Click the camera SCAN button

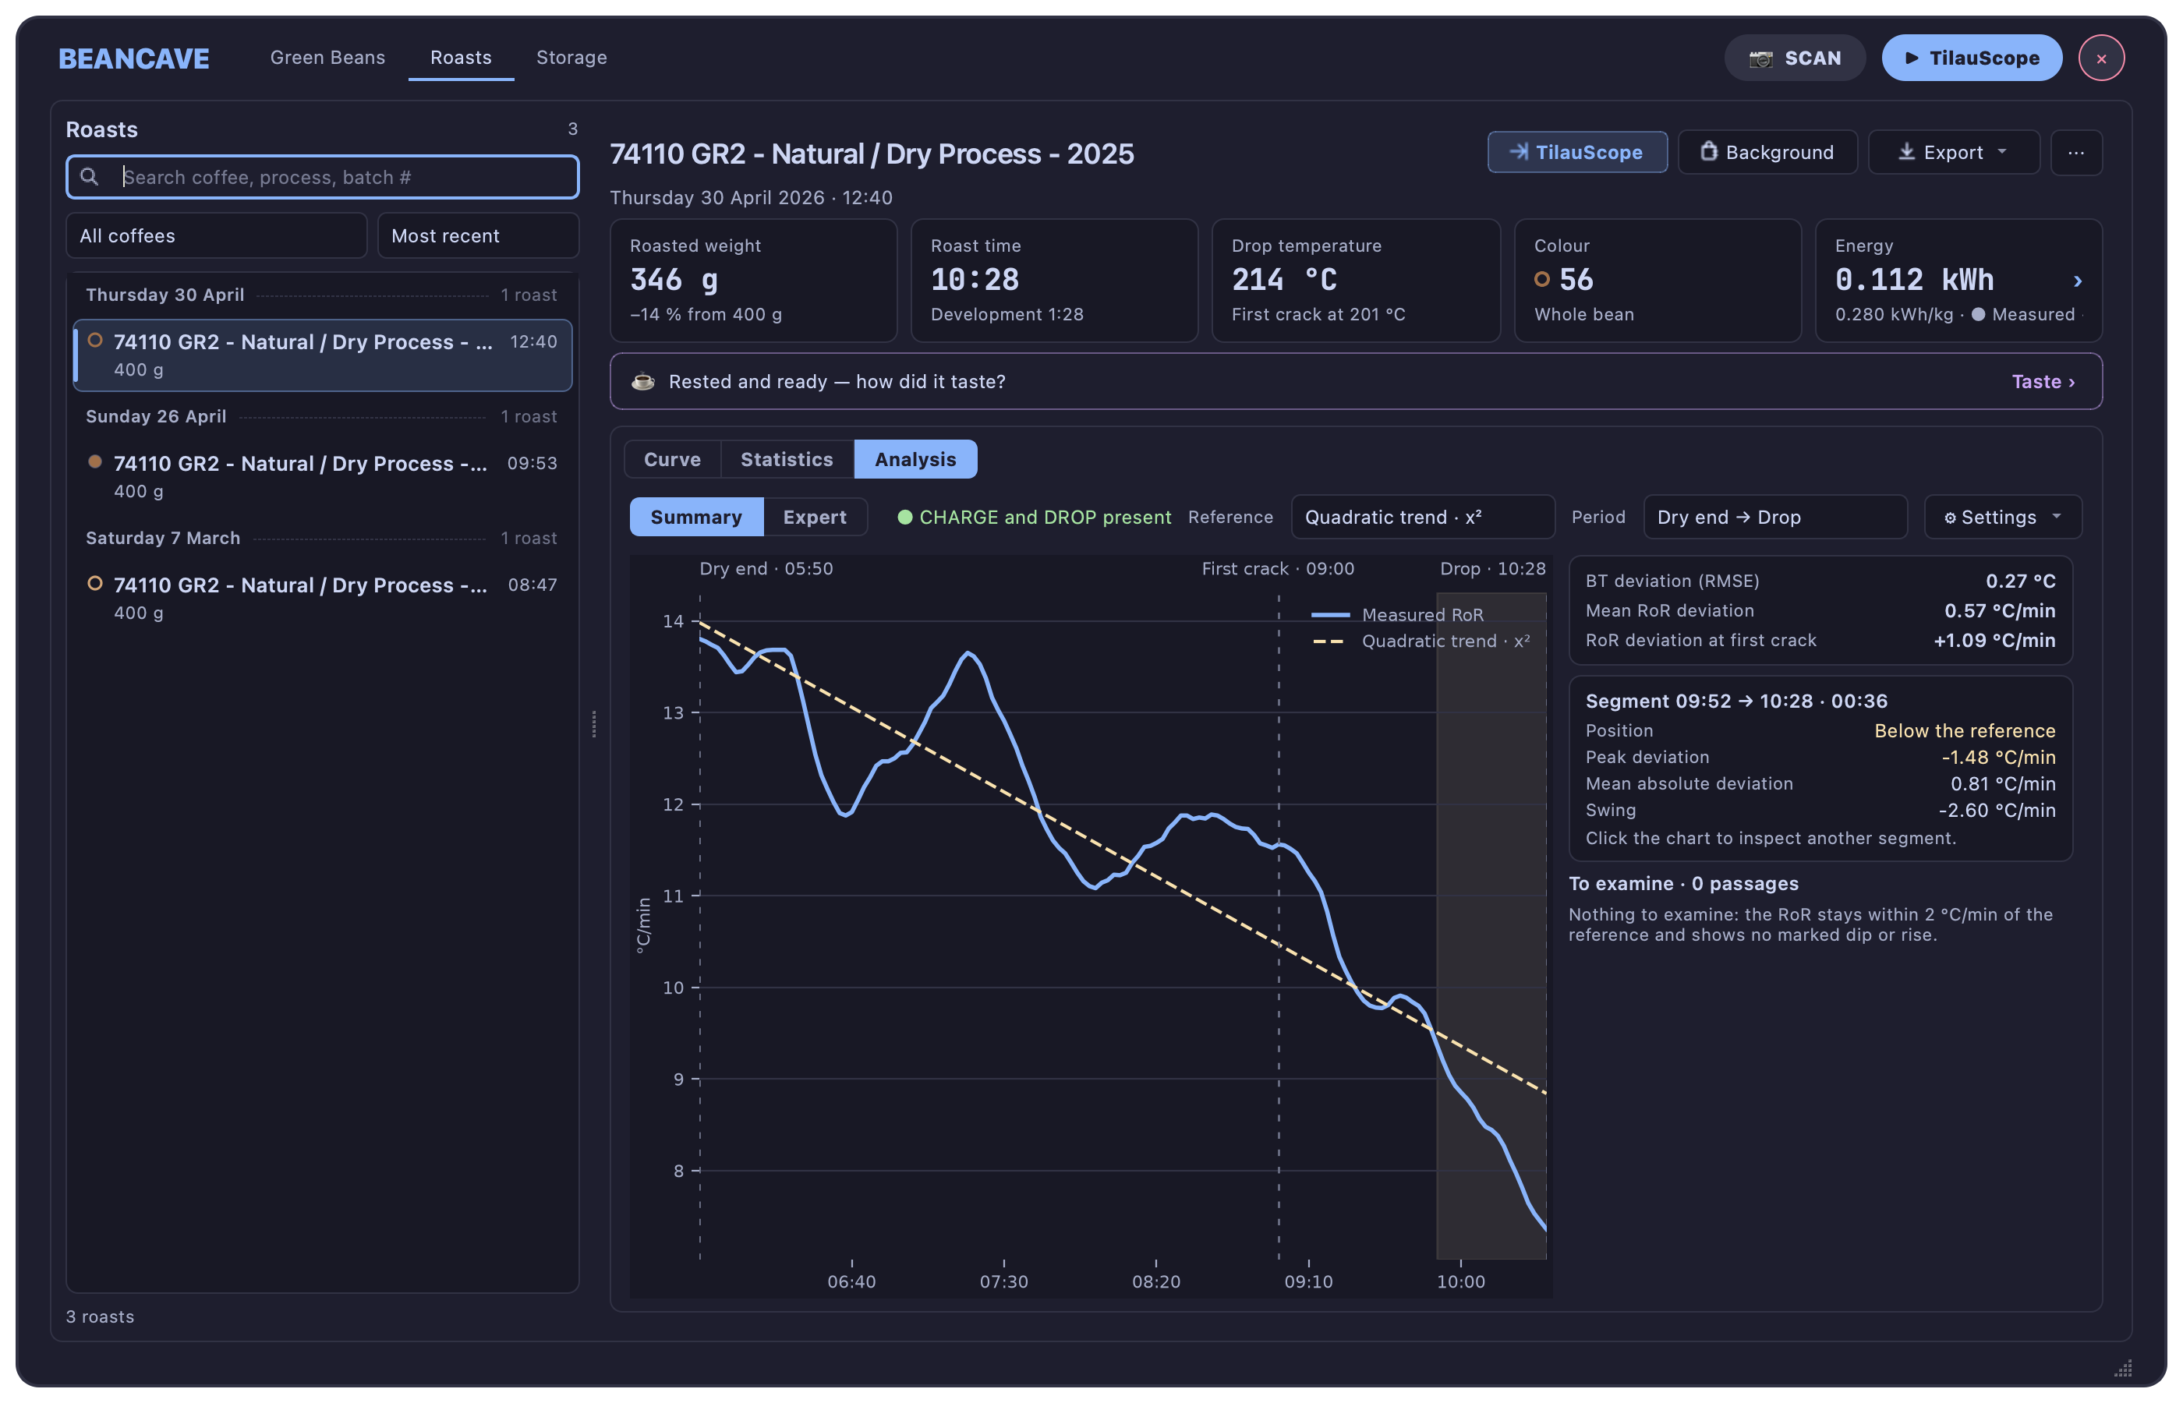tap(1793, 58)
